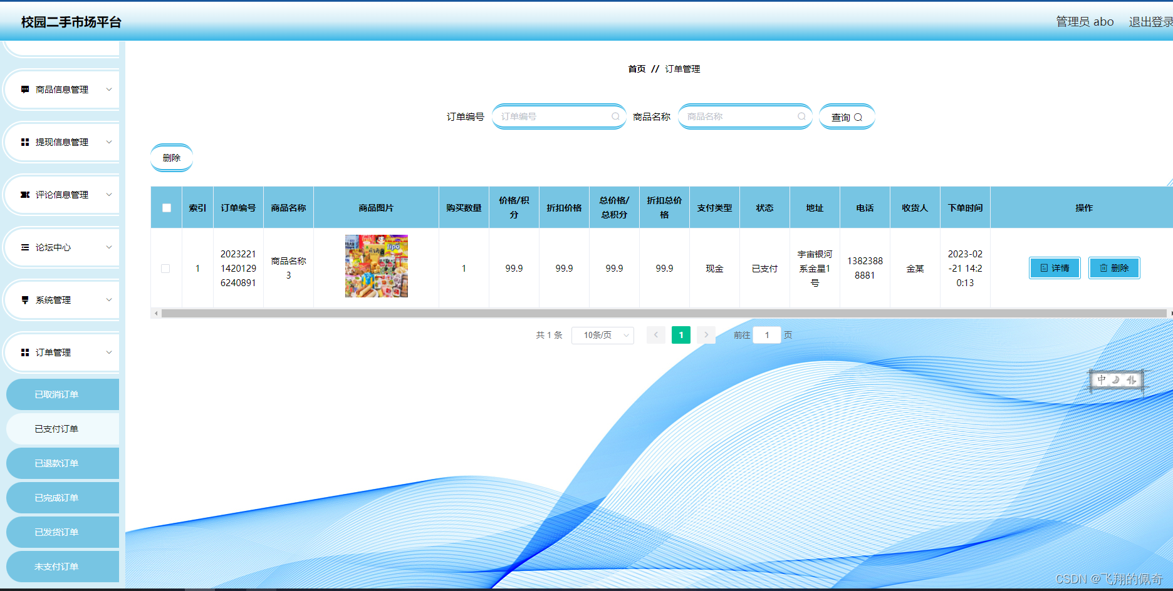Screen dimensions: 1173x591
Task: Click page number 1 button
Action: click(681, 335)
